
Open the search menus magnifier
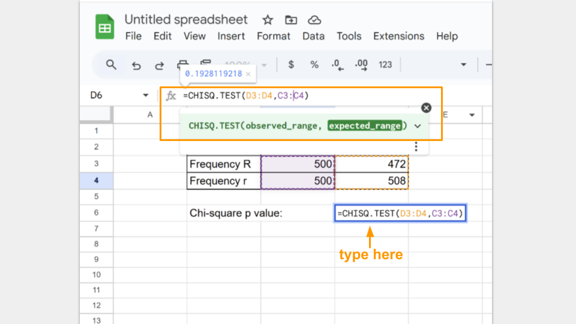[111, 65]
